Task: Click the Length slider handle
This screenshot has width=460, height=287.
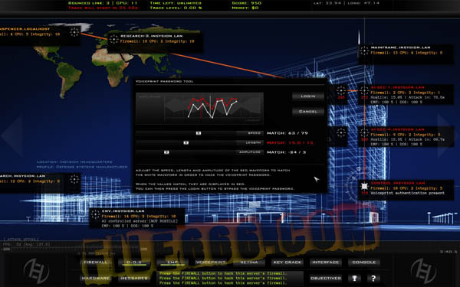Action: (x=186, y=142)
